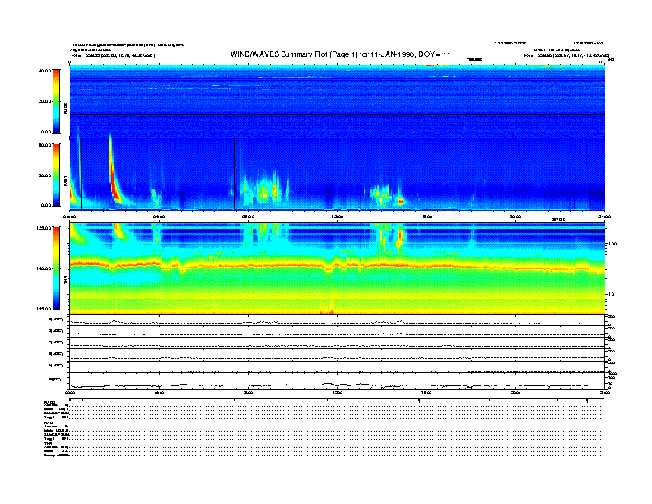Click the red burst spot near 15:00 in RAD1
The width and height of the screenshot is (652, 504).
tap(401, 202)
